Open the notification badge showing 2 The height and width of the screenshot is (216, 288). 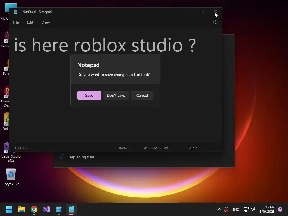point(280,209)
